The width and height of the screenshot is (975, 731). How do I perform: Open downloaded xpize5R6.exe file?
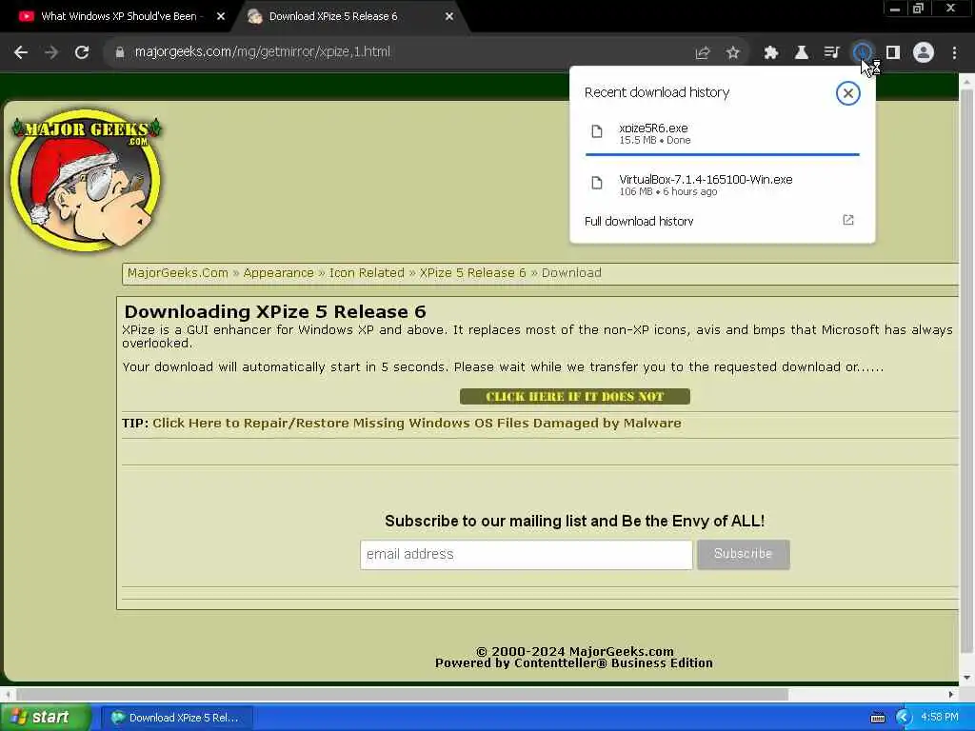tap(722, 133)
